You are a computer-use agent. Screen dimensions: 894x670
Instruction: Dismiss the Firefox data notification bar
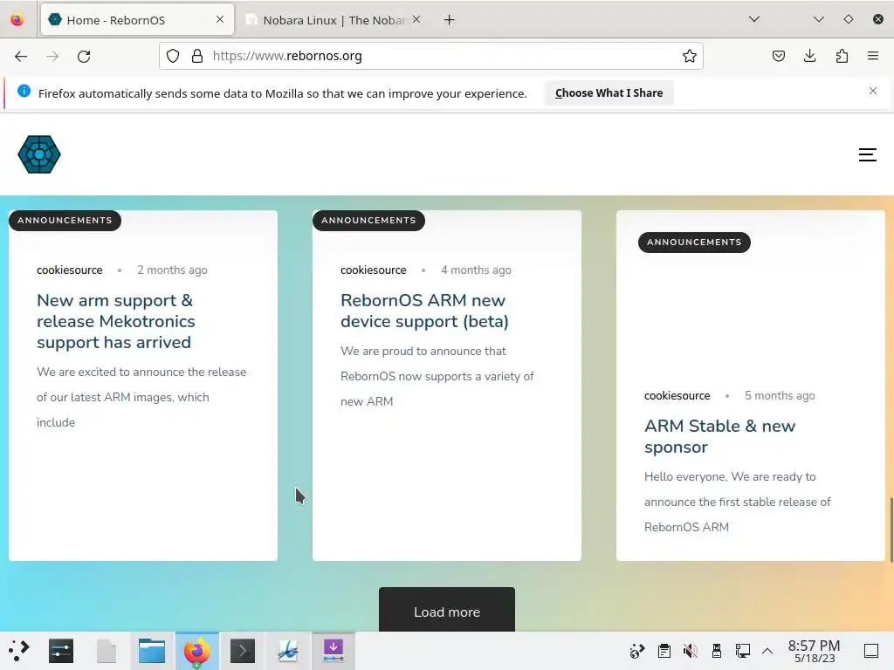(x=873, y=91)
